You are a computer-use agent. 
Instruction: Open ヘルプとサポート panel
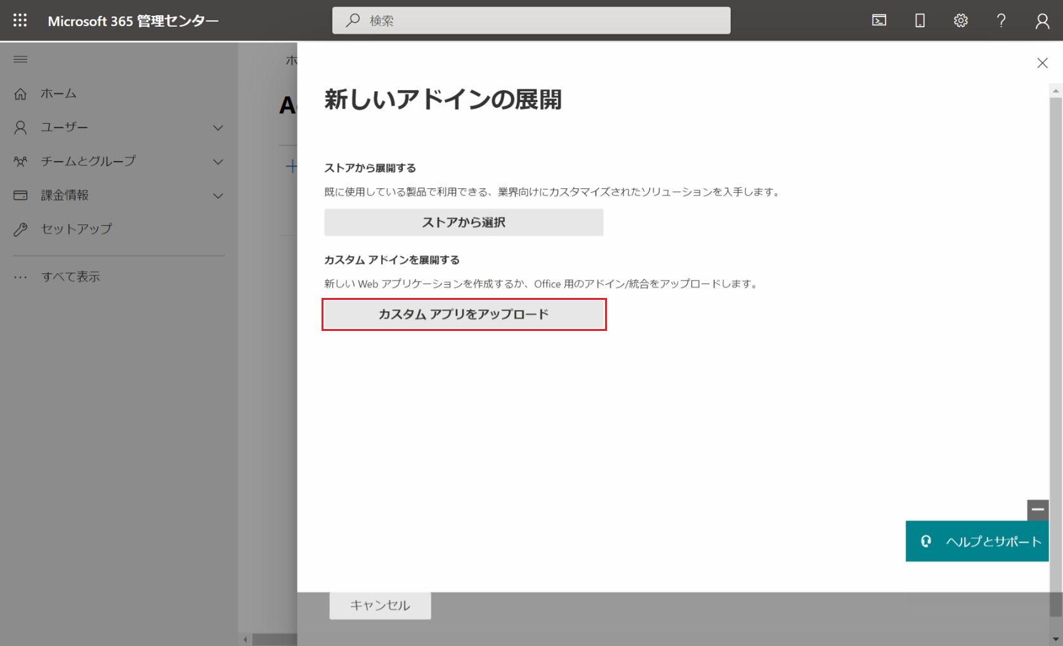[977, 541]
